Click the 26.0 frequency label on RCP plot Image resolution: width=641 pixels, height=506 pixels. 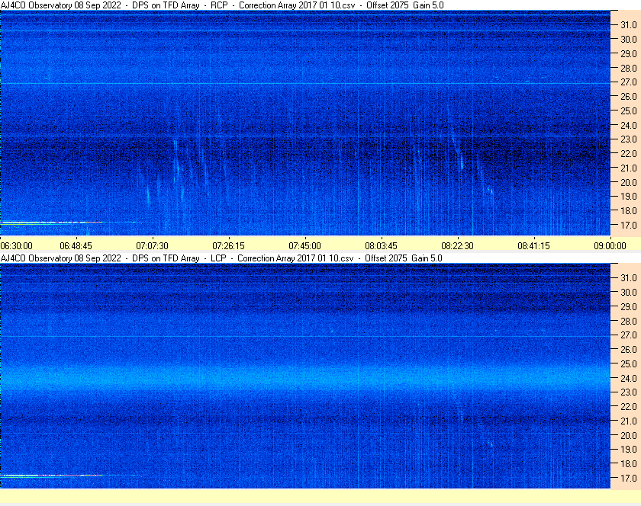click(629, 96)
